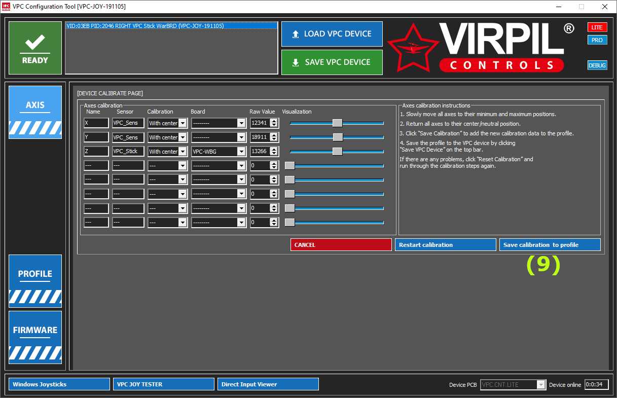Increment the Z axis raw value spinner
Viewport: 617px width, 398px height.
[274, 150]
